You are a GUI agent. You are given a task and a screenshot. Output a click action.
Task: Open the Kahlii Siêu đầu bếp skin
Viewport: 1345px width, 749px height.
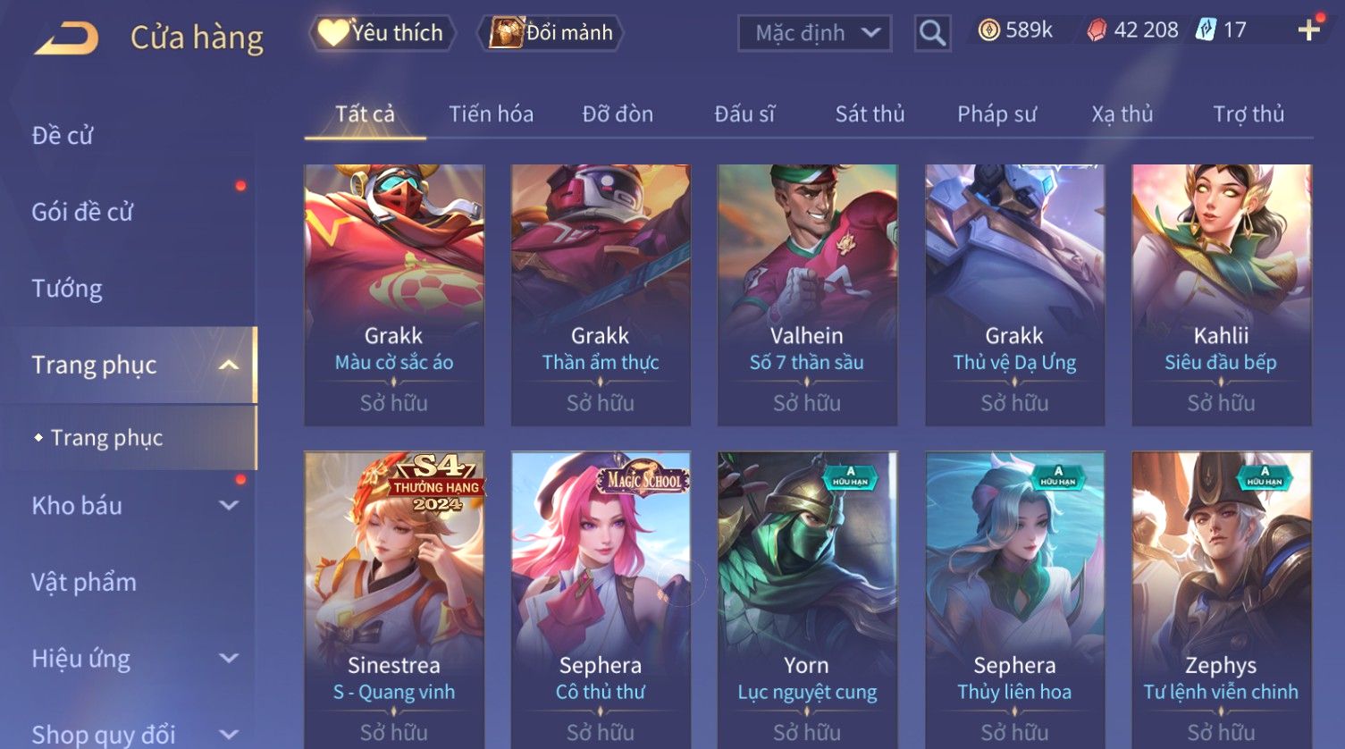[x=1221, y=295]
